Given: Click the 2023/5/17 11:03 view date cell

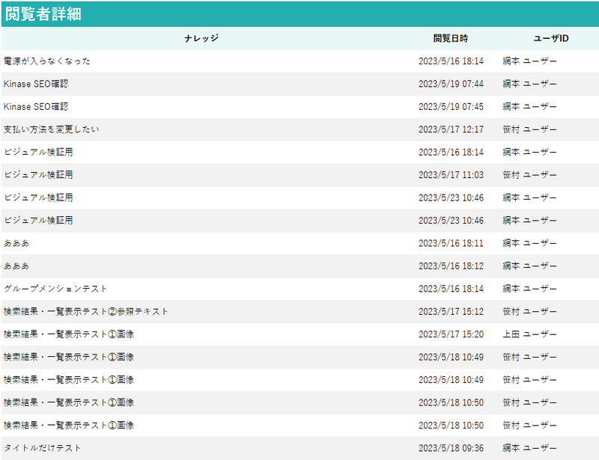Looking at the screenshot, I should click(x=451, y=175).
